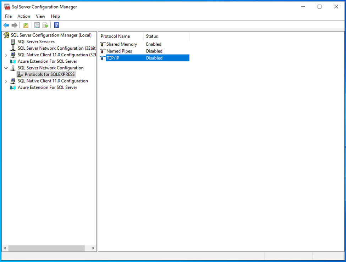Click the Disabled status of TCP/IP
Screen dimensions: 346x262
(x=154, y=58)
